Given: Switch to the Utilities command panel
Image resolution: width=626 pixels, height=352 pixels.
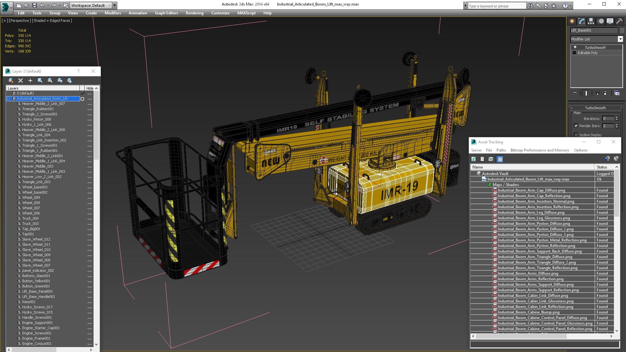Looking at the screenshot, I should pos(619,21).
